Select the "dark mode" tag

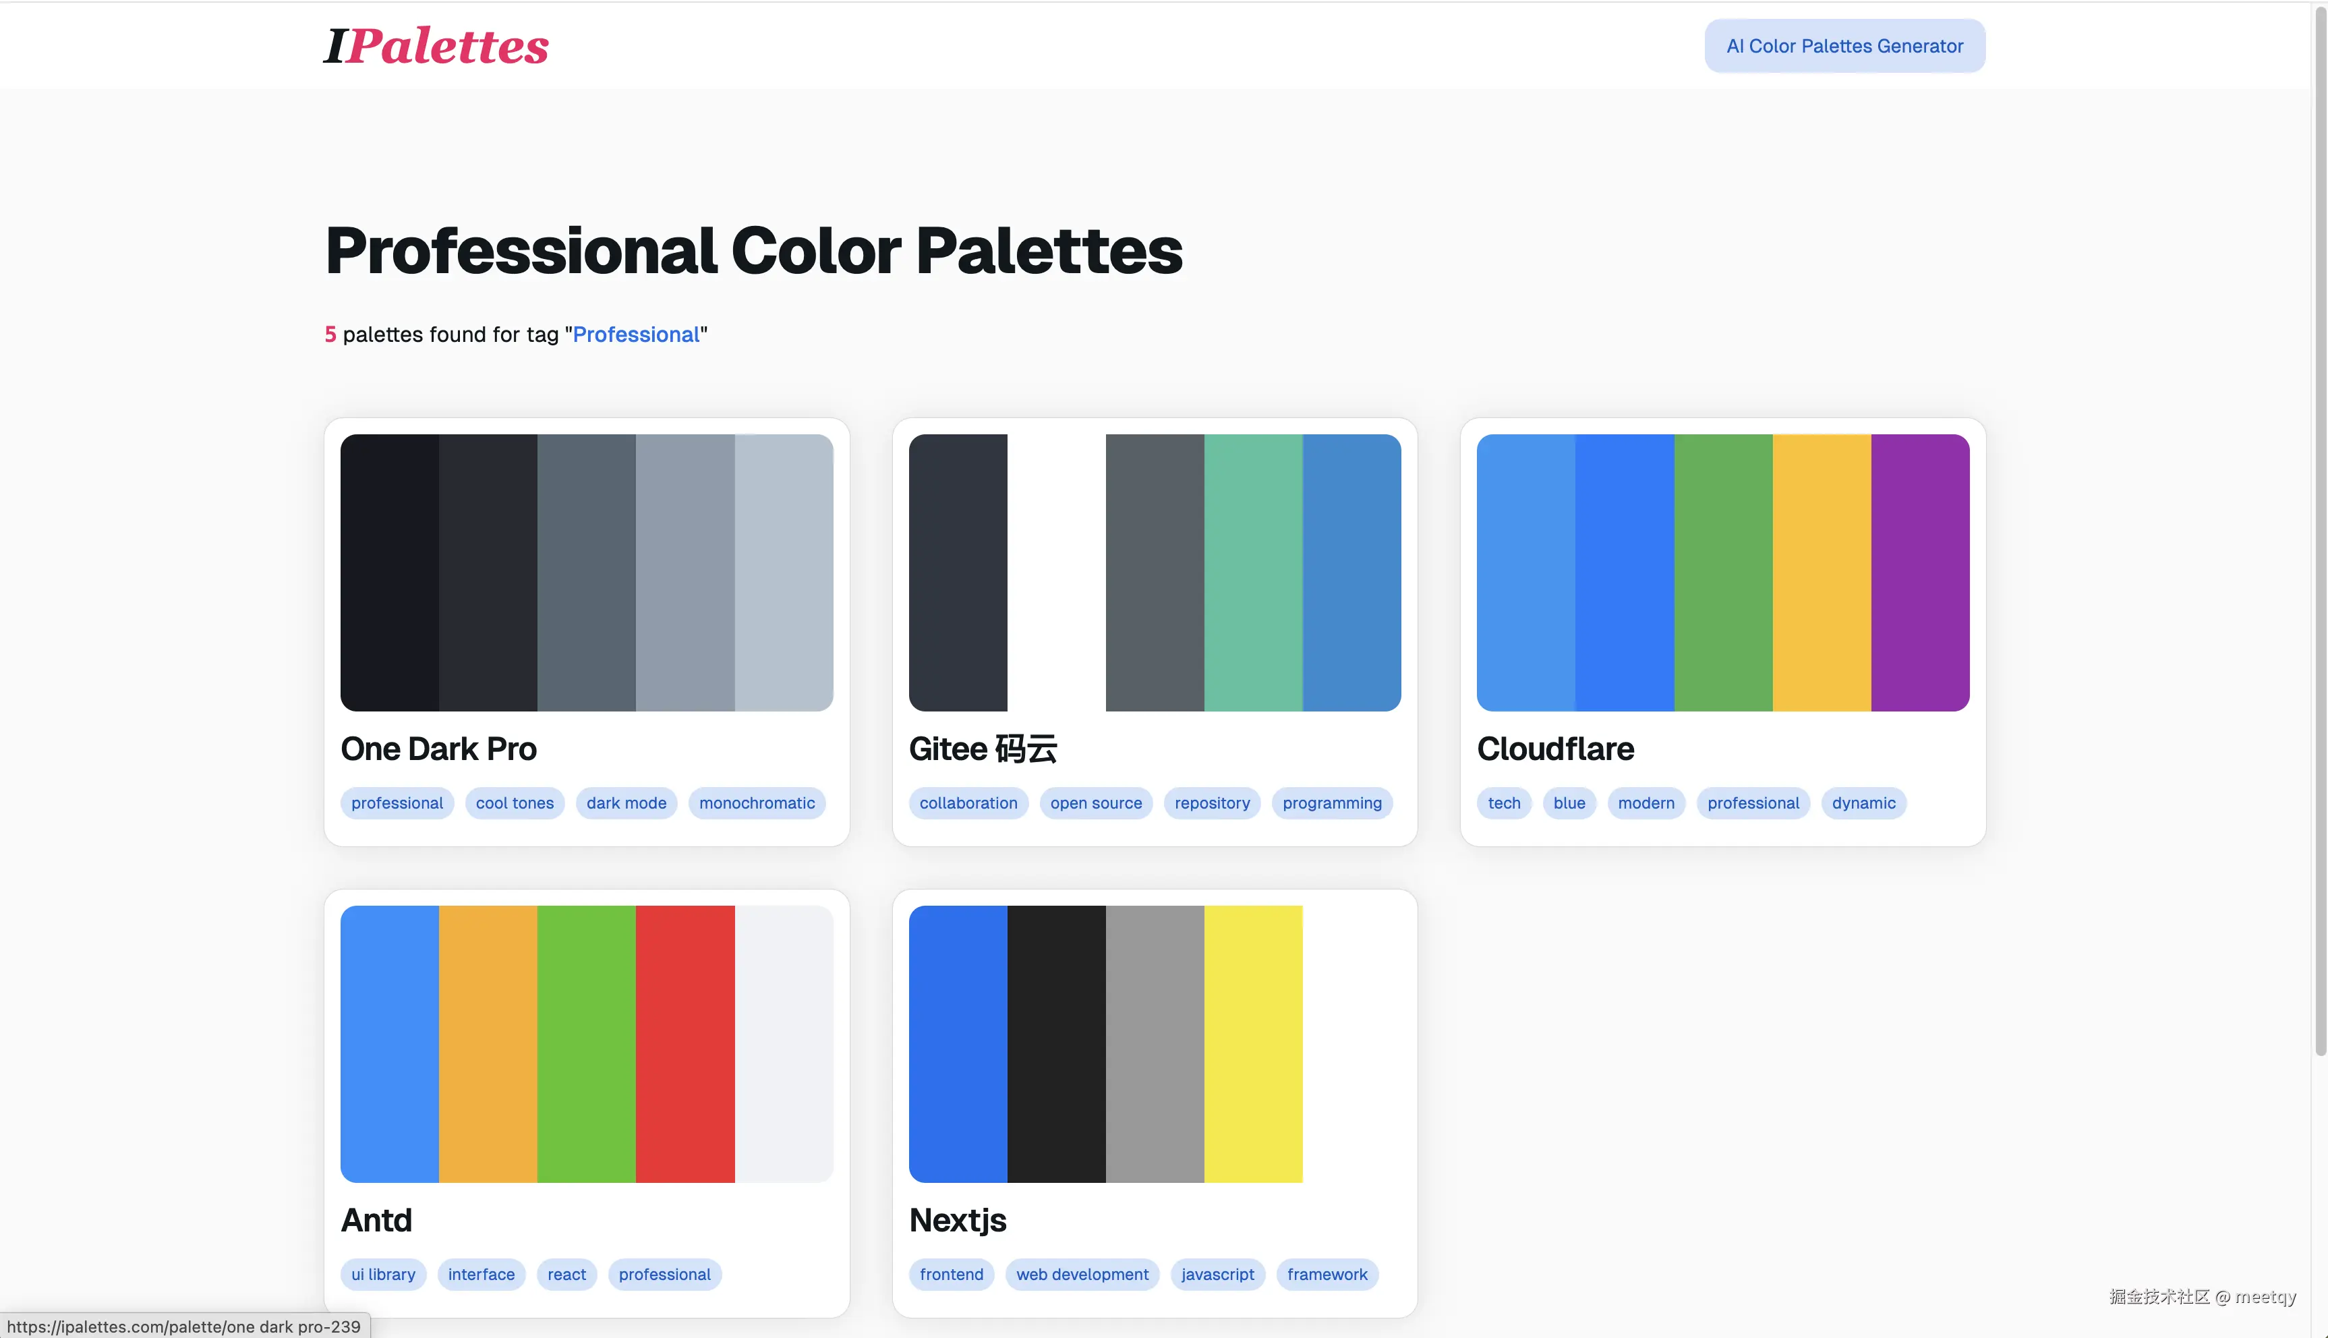point(626,803)
